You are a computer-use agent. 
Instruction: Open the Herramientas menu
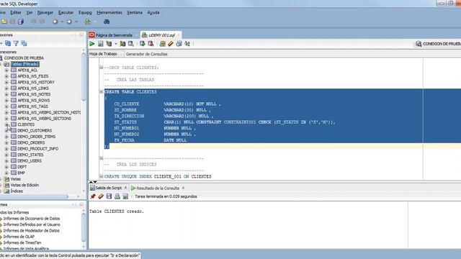pyautogui.click(x=109, y=13)
